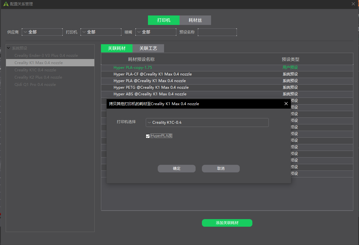359x245 pixels.
Task: Close the copy filament dialog
Action: click(286, 104)
